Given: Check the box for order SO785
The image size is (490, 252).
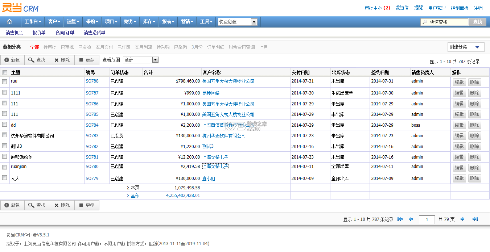Looking at the screenshot, I should [x=5, y=114].
